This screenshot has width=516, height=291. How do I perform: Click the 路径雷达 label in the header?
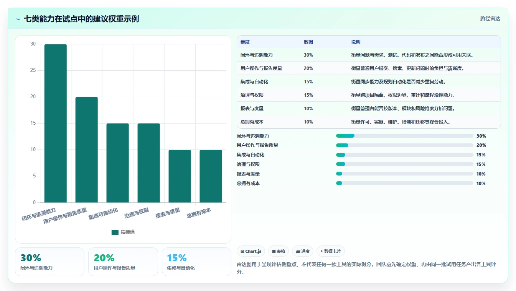(490, 18)
